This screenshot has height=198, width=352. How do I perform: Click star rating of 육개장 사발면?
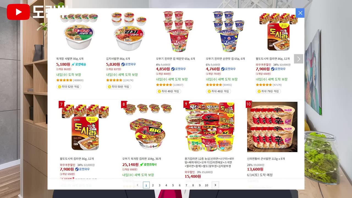[x=64, y=80]
